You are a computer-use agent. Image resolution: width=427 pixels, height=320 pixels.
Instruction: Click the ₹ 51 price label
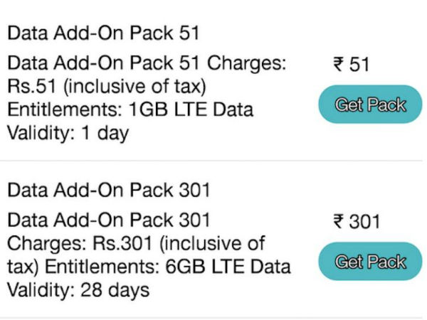(x=351, y=65)
